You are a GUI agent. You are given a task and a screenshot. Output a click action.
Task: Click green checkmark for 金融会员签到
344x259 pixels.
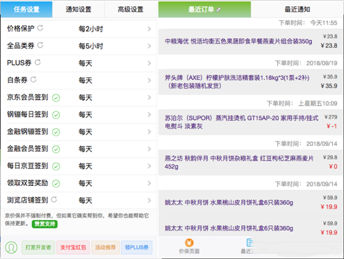pos(56,149)
